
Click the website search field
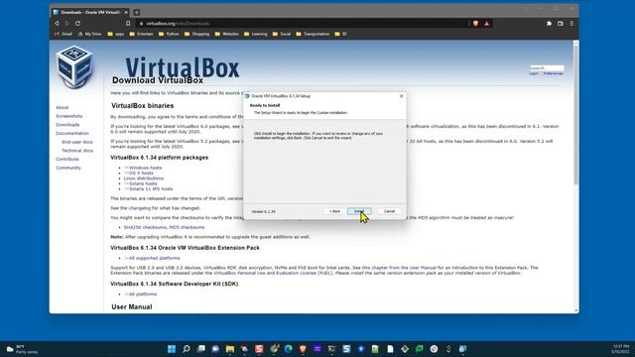coord(547,68)
